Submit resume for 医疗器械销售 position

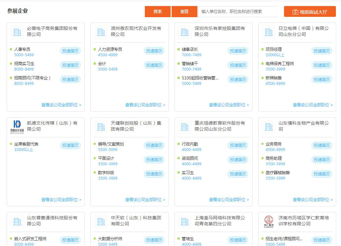pyautogui.click(x=322, y=174)
